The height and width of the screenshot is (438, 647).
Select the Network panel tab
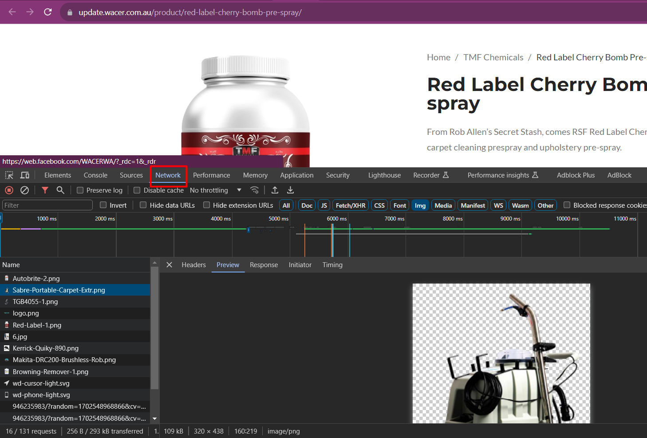pos(168,175)
